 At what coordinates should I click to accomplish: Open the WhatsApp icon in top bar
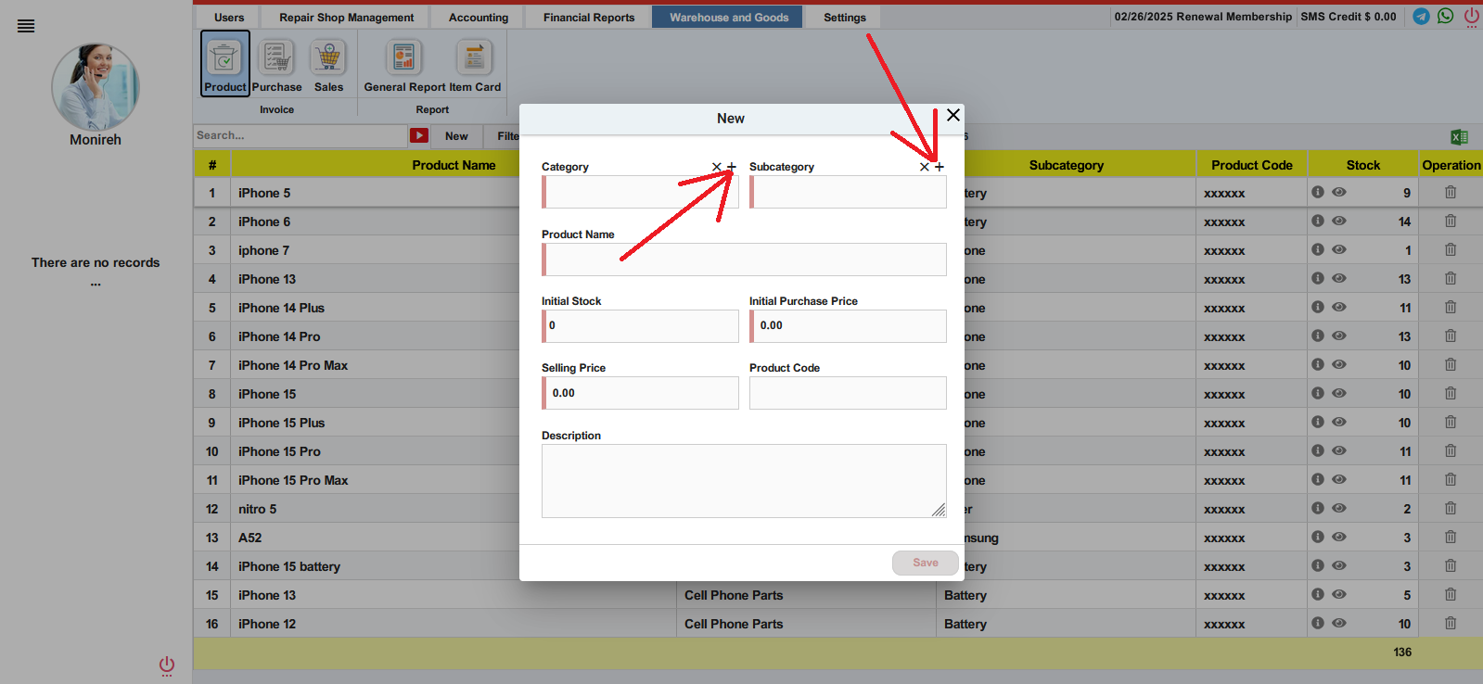click(1446, 17)
